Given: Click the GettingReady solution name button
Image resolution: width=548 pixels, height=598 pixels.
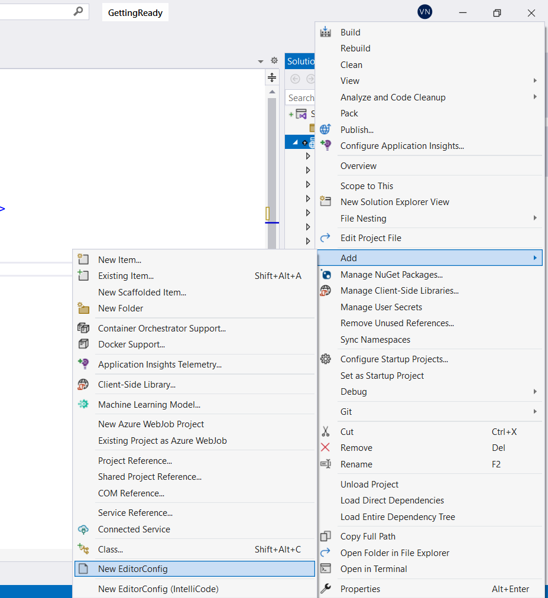Looking at the screenshot, I should point(135,12).
